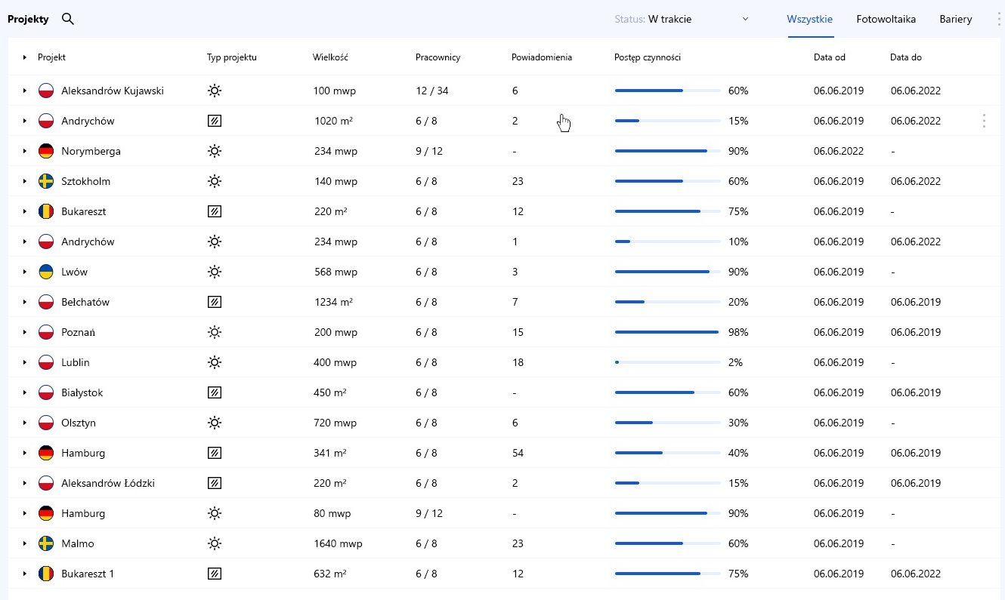This screenshot has width=1005, height=600.
Task: Click the barrier type icon for Hamburg 341 m²
Action: tap(215, 453)
